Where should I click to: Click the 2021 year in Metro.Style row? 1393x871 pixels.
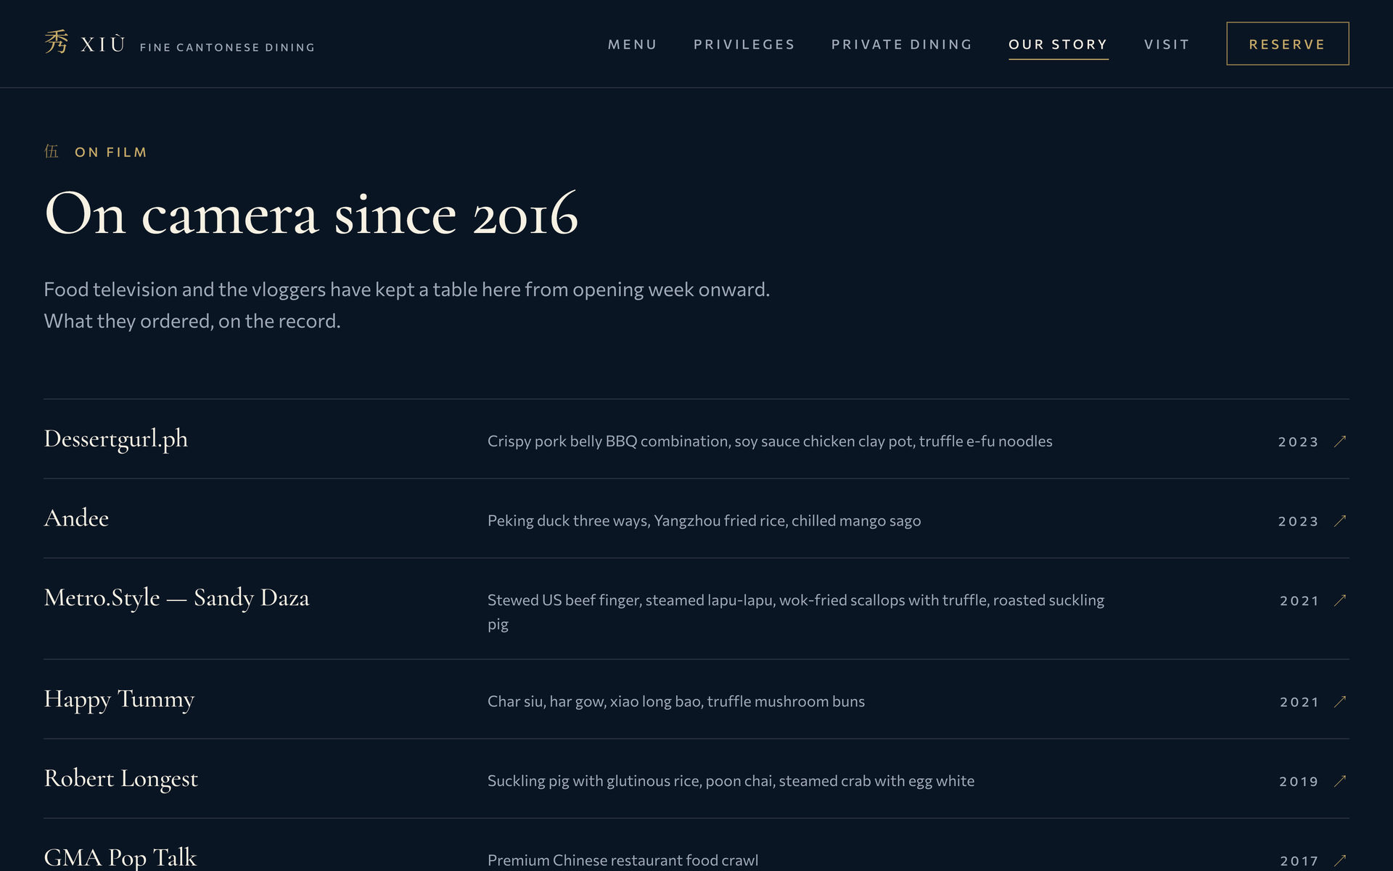tap(1299, 601)
